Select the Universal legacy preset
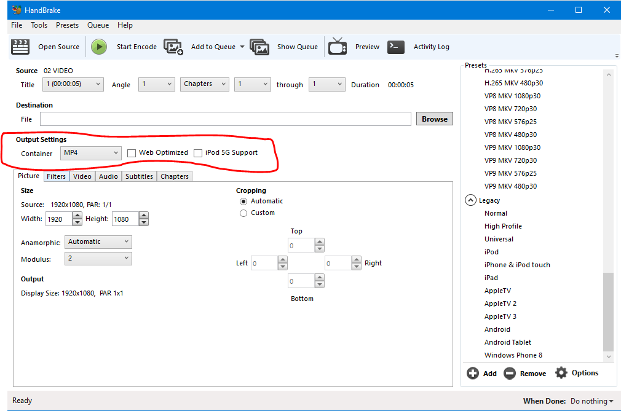 point(499,240)
